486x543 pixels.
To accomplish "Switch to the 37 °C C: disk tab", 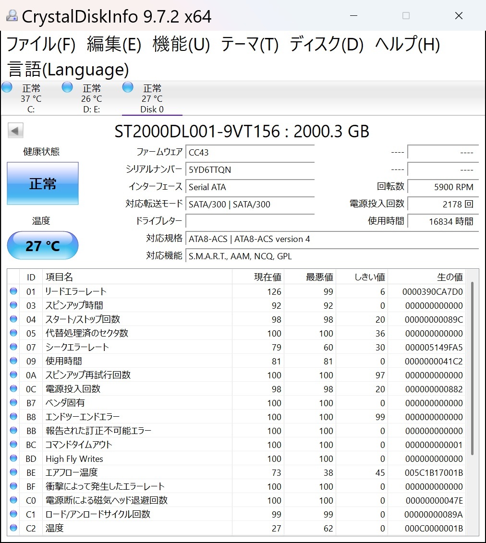I will 31,98.
